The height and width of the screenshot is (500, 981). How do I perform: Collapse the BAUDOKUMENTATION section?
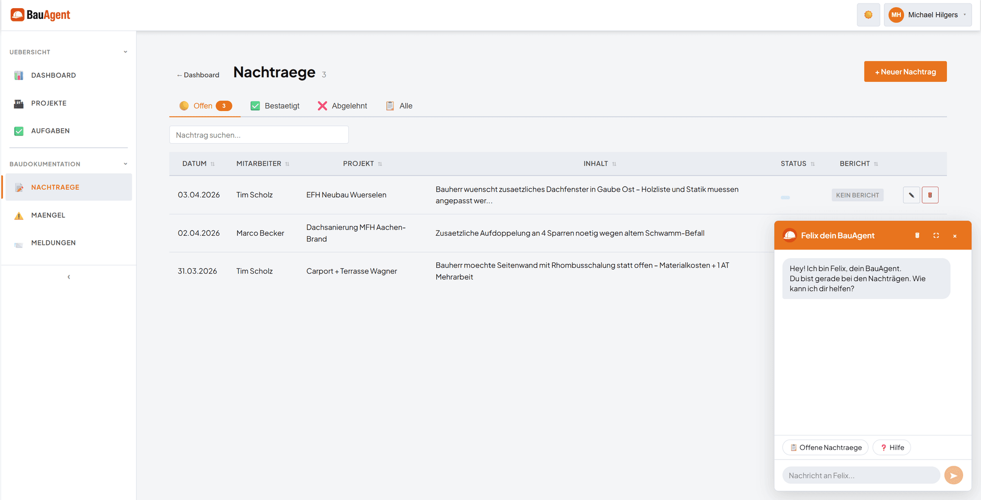point(126,164)
